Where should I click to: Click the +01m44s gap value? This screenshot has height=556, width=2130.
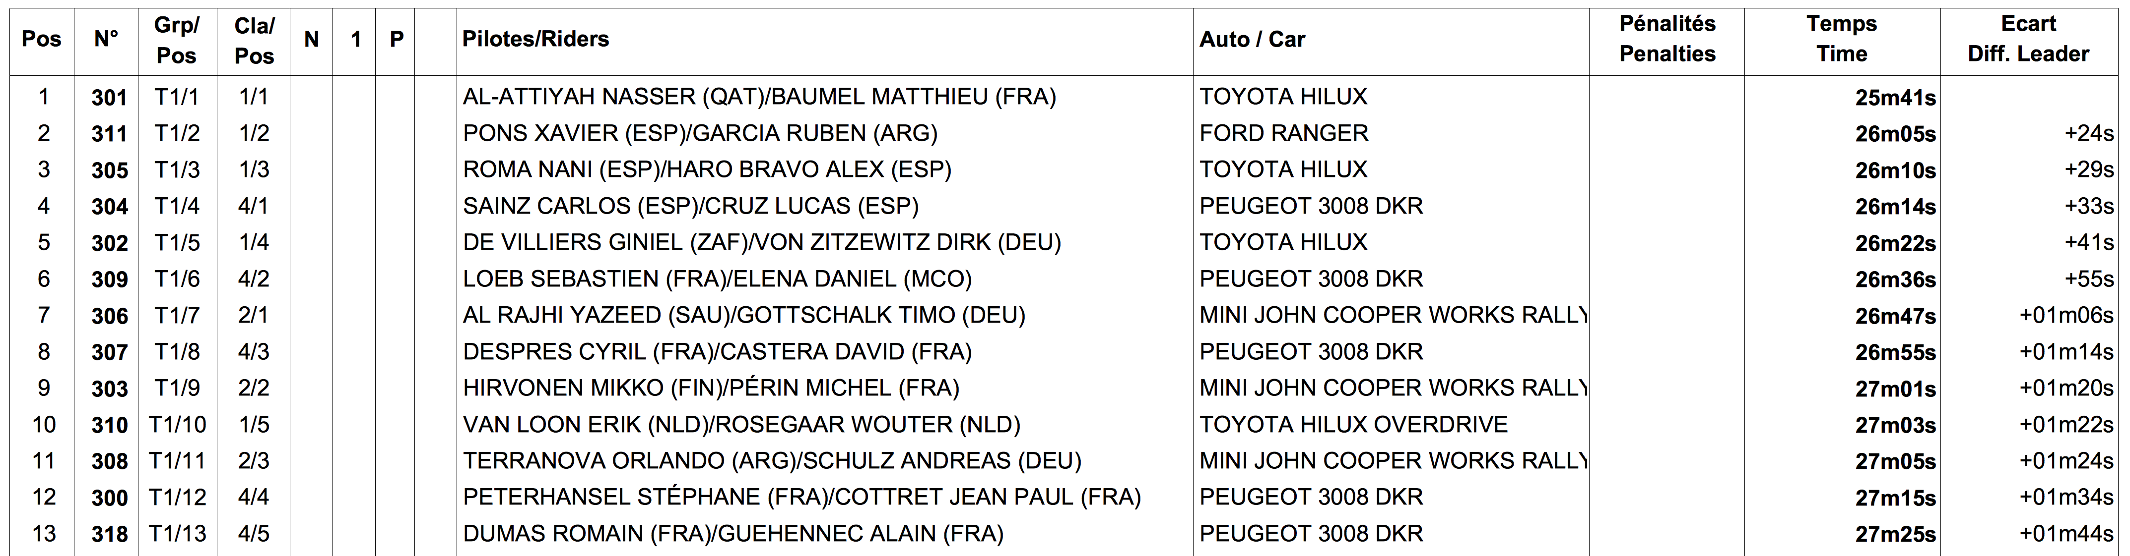[x=2065, y=534]
